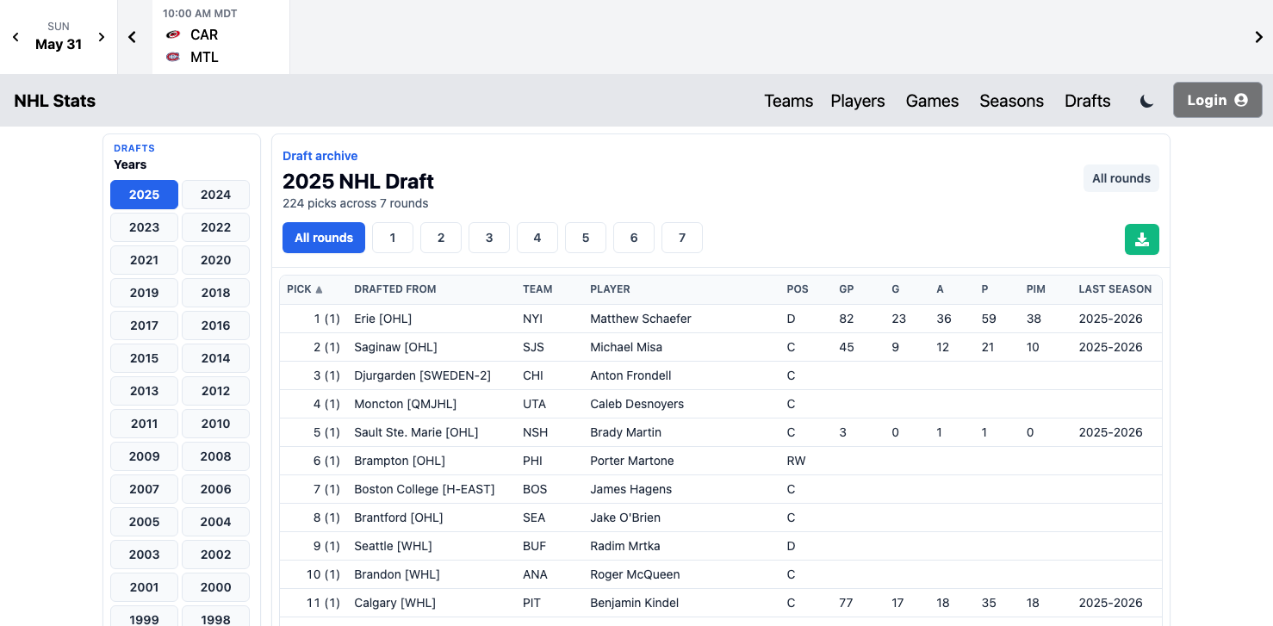Click NYI team in pick 1 row

click(x=532, y=319)
